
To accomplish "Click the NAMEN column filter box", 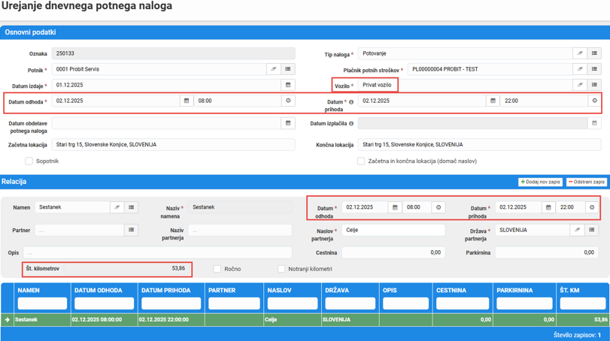I will (x=42, y=303).
